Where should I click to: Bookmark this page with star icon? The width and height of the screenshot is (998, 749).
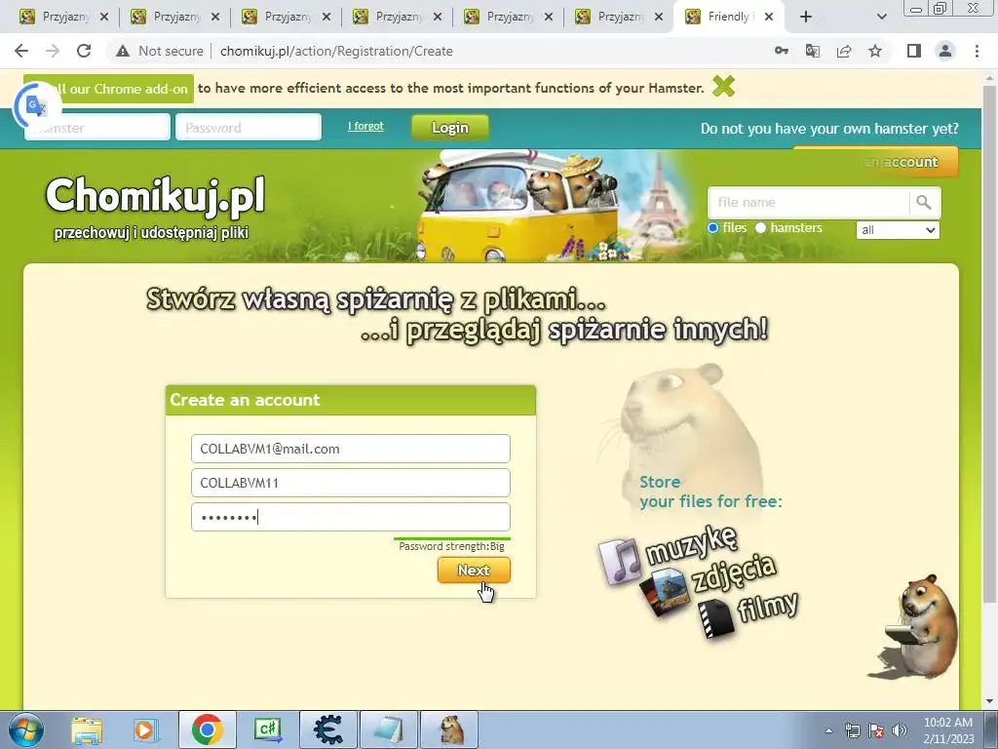(x=875, y=51)
